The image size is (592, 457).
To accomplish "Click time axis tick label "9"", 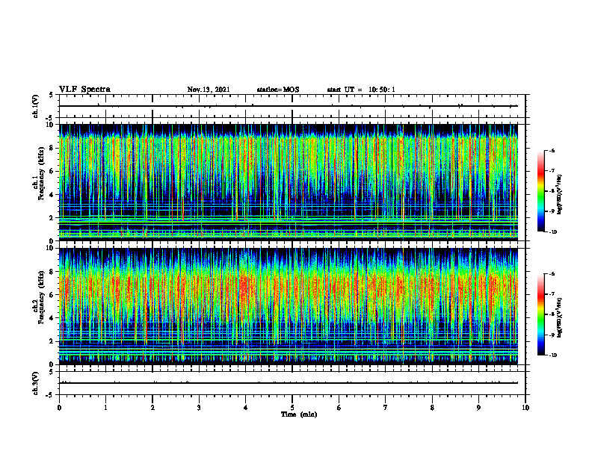I will tap(478, 408).
